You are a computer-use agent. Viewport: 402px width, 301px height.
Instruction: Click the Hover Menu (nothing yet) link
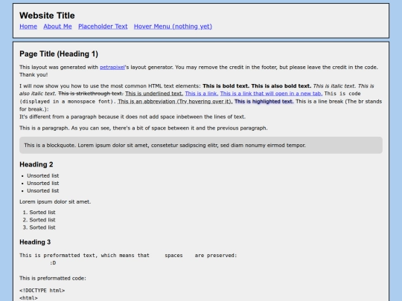[173, 26]
